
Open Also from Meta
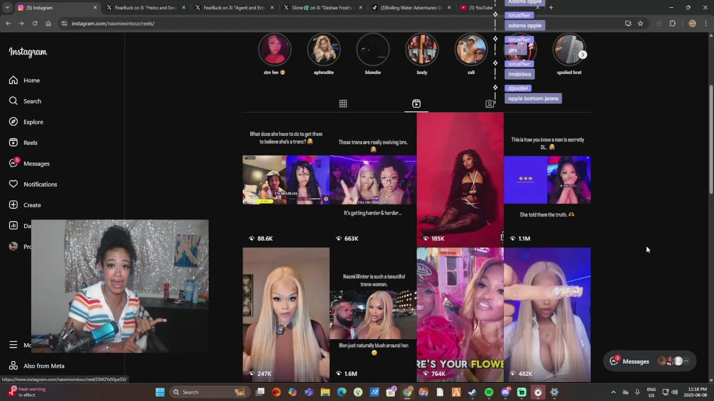click(37, 366)
